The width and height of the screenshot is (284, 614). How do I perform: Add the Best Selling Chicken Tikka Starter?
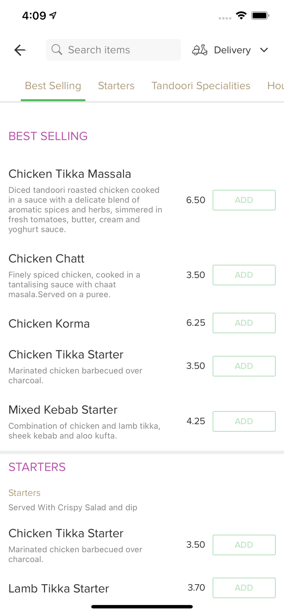click(244, 366)
